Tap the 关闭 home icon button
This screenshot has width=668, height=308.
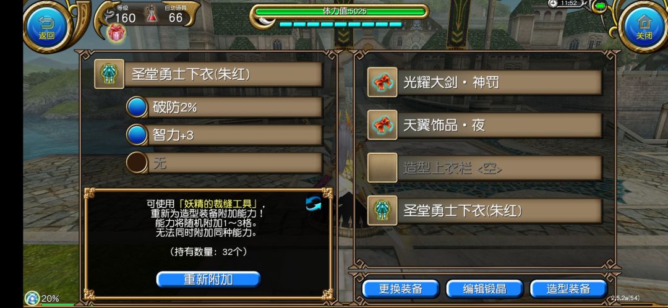(644, 27)
